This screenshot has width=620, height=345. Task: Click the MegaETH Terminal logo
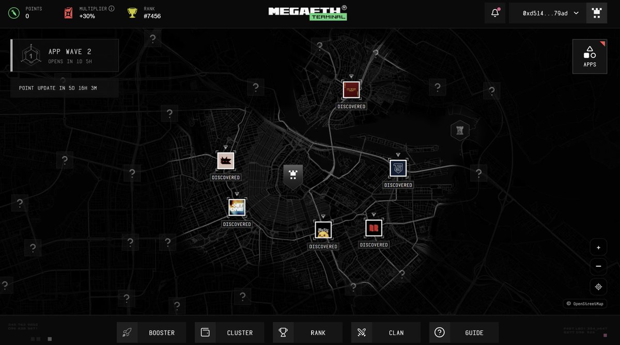[308, 13]
